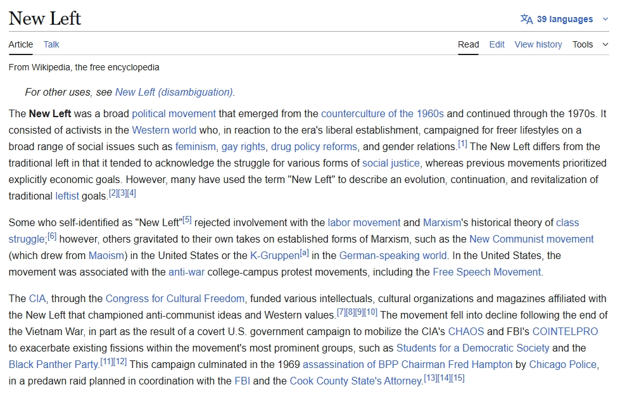Open the gay rights link
The width and height of the screenshot is (620, 406).
[x=243, y=147]
